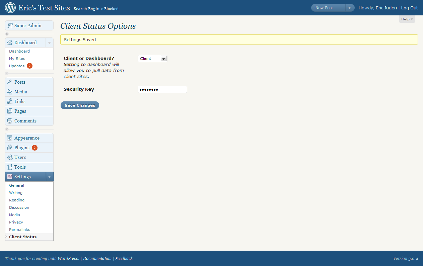The height and width of the screenshot is (266, 423).
Task: Click the Super Admin key icon
Action: tap(10, 25)
